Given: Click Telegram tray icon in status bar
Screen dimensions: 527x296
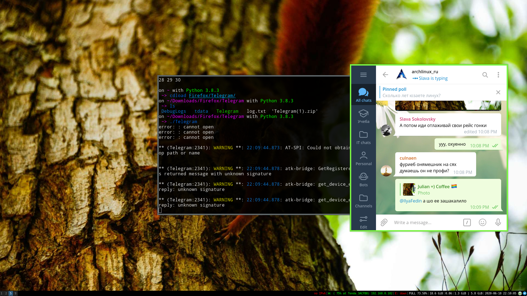Looking at the screenshot, I should (525, 293).
